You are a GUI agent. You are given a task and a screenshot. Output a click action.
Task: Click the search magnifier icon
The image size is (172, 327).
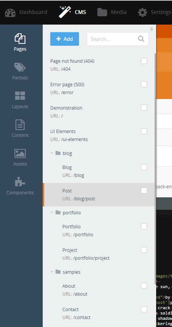point(141,39)
